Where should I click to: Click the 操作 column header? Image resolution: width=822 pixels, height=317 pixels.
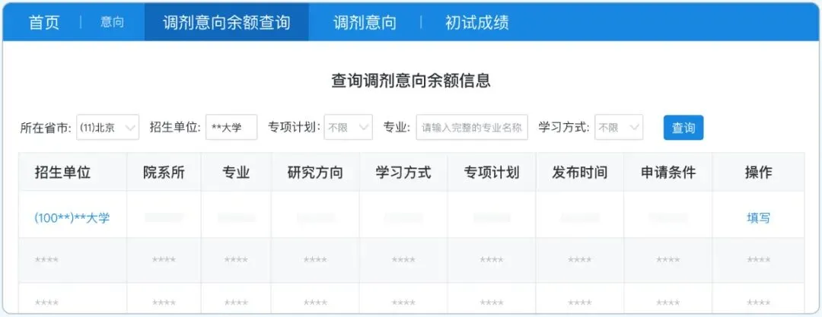[x=759, y=173]
